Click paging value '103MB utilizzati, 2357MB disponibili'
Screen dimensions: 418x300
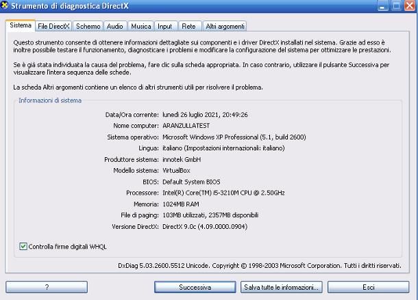click(210, 215)
